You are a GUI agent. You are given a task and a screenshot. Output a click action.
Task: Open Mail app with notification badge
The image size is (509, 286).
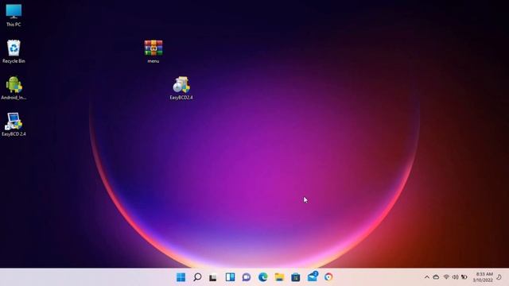(313, 276)
